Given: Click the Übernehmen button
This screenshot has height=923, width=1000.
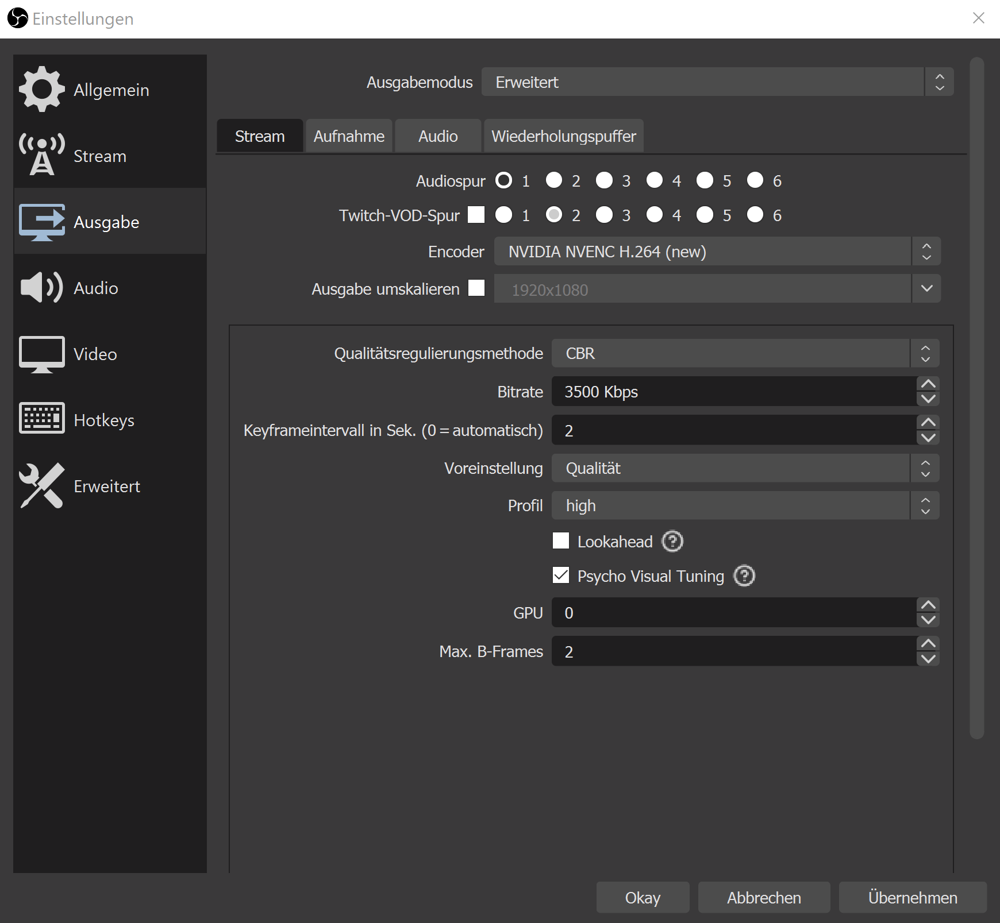Looking at the screenshot, I should click(912, 897).
